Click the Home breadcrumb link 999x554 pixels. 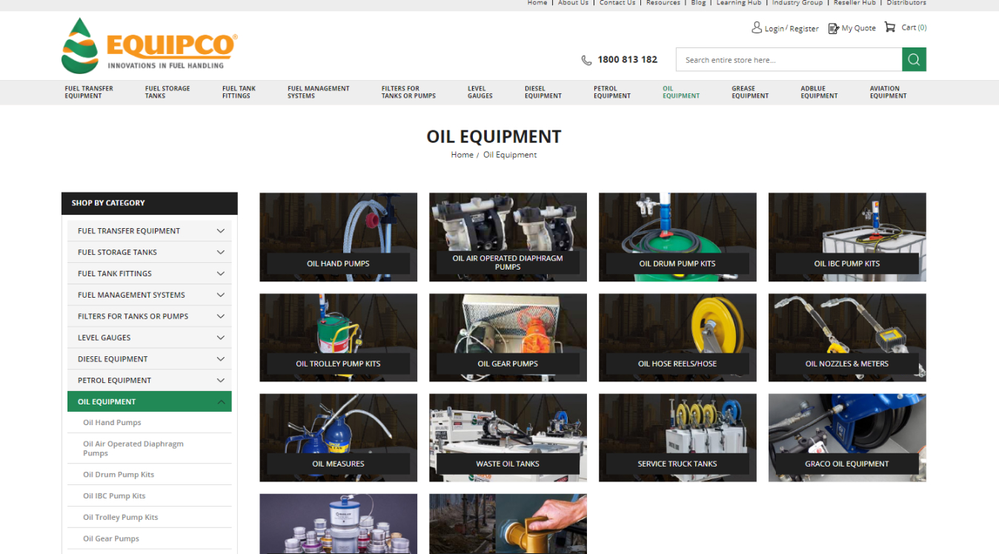(x=462, y=155)
